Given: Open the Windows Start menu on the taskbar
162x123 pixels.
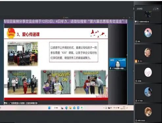Looking at the screenshot, I should point(49,108).
